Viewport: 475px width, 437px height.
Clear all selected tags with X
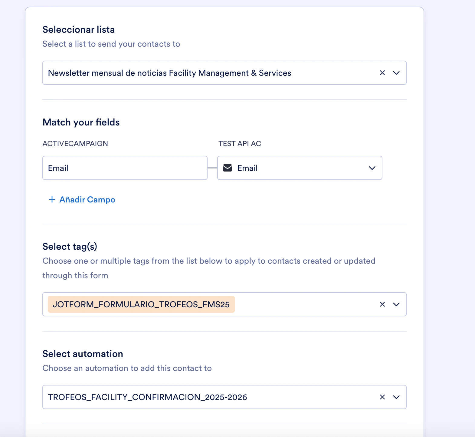tap(382, 304)
